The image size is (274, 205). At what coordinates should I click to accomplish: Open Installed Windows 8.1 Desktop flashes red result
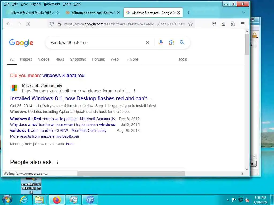81,98
